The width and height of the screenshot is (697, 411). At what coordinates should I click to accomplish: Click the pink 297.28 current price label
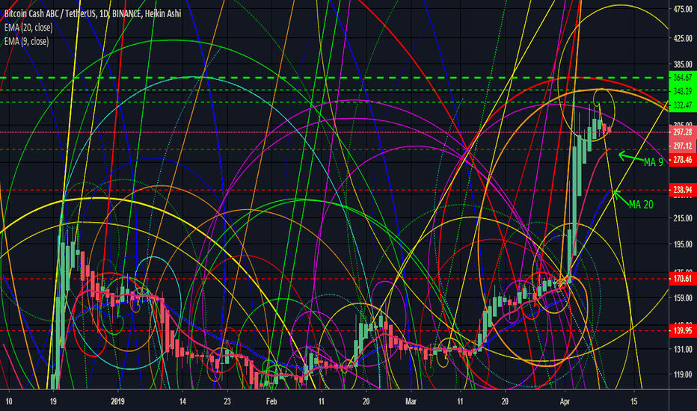pyautogui.click(x=683, y=132)
